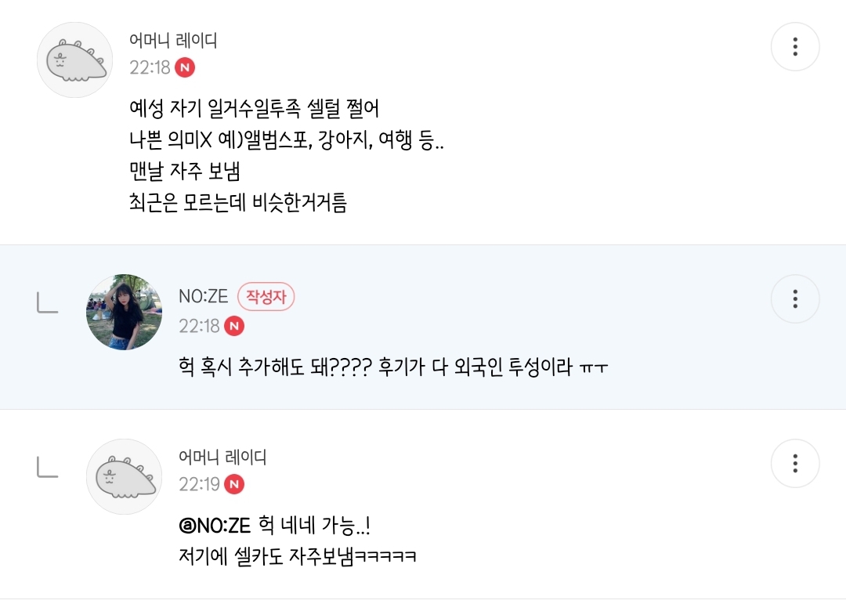
Task: Click the dinosaur avatar on the top comment
Action: tap(75, 60)
